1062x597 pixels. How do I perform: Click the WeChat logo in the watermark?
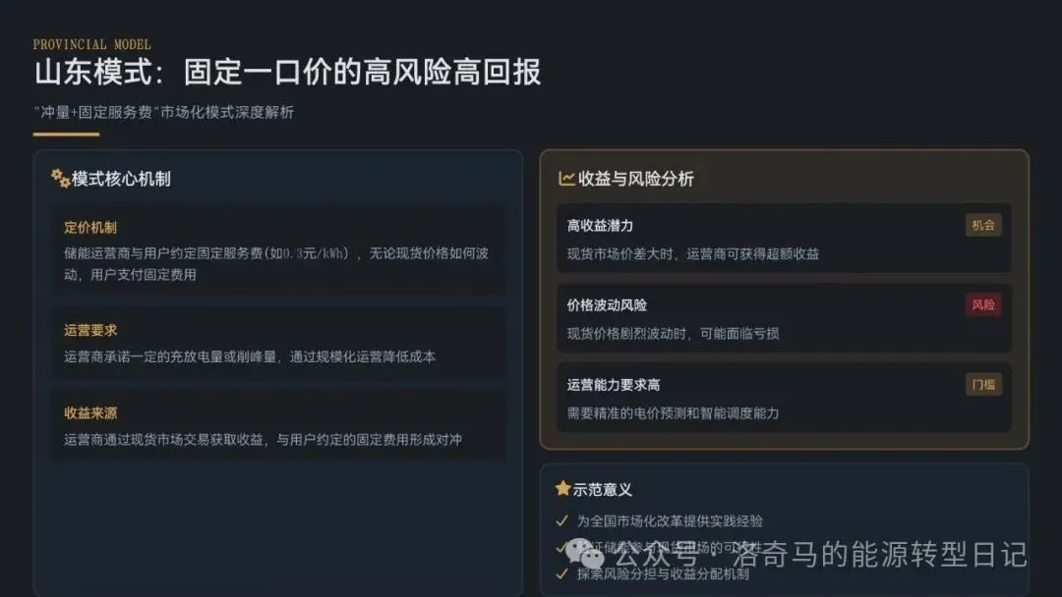coord(585,554)
